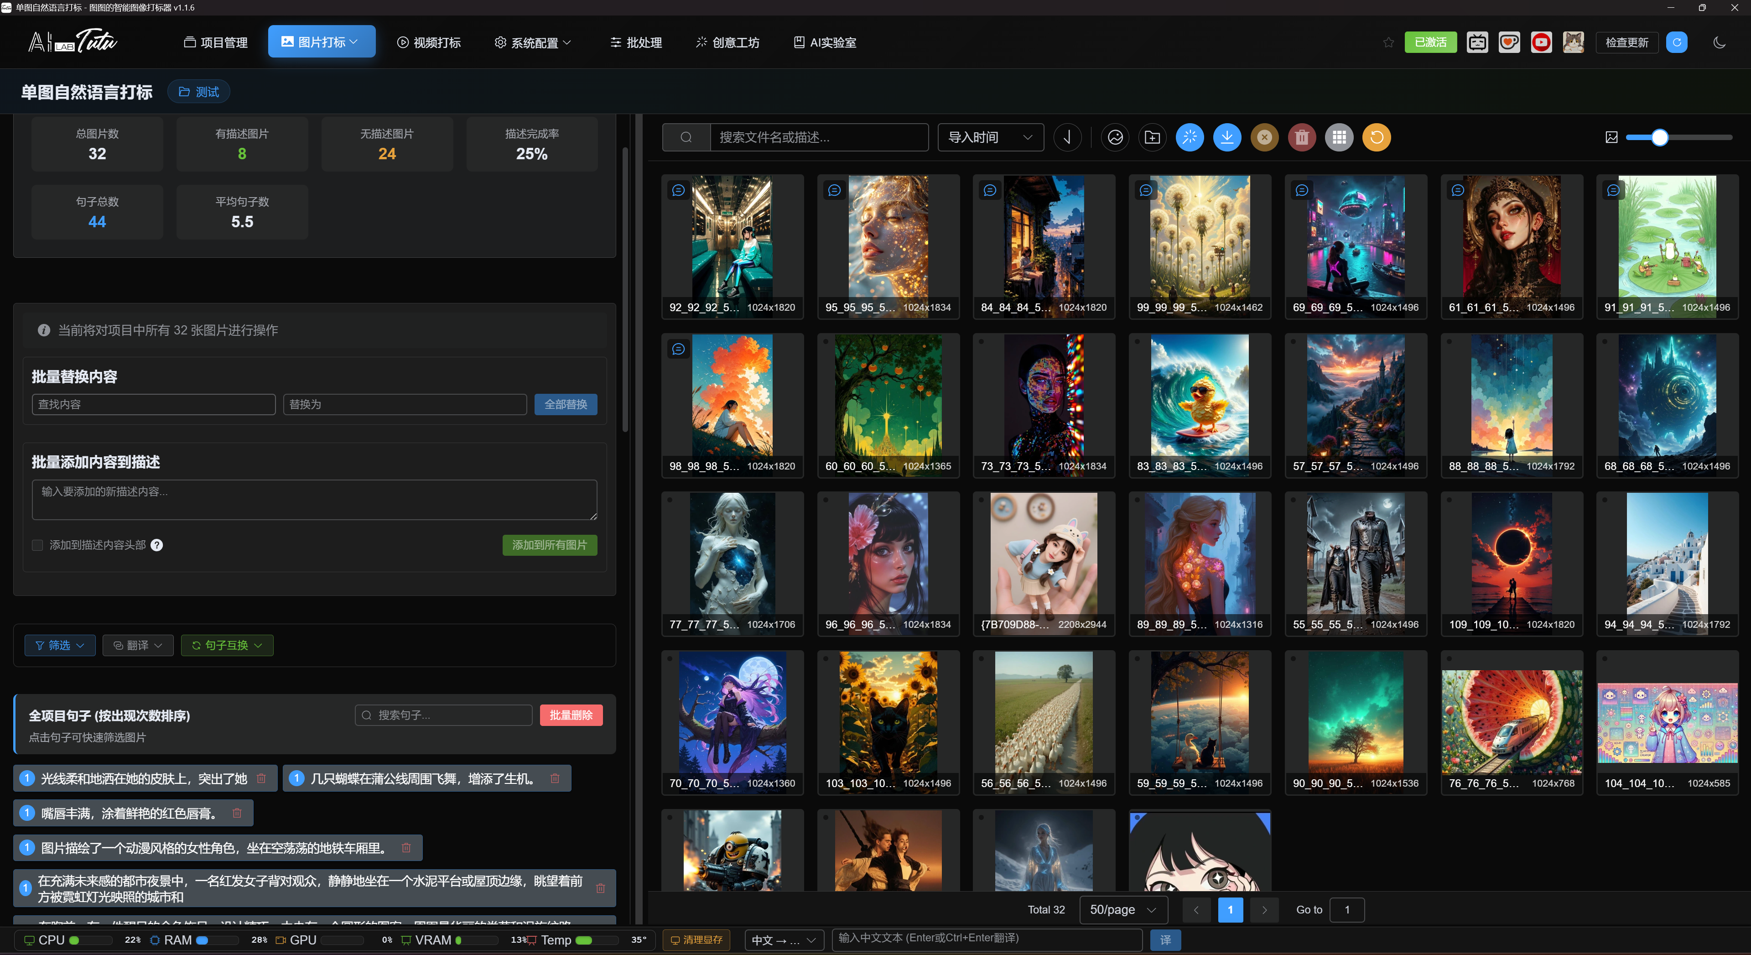Click the orange refresh/reset icon
Viewport: 1751px width, 955px height.
point(1377,137)
